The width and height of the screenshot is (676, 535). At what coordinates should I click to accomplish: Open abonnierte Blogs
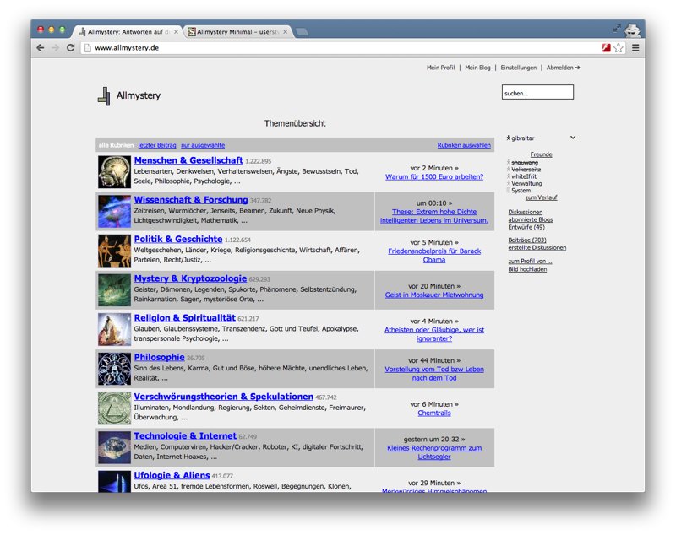pos(531,219)
